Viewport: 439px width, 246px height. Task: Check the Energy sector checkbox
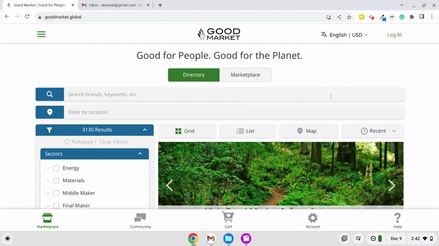[56, 168]
